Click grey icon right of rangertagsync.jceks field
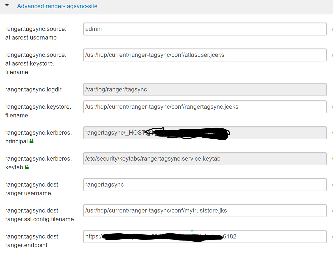The height and width of the screenshot is (258, 333). [x=332, y=107]
